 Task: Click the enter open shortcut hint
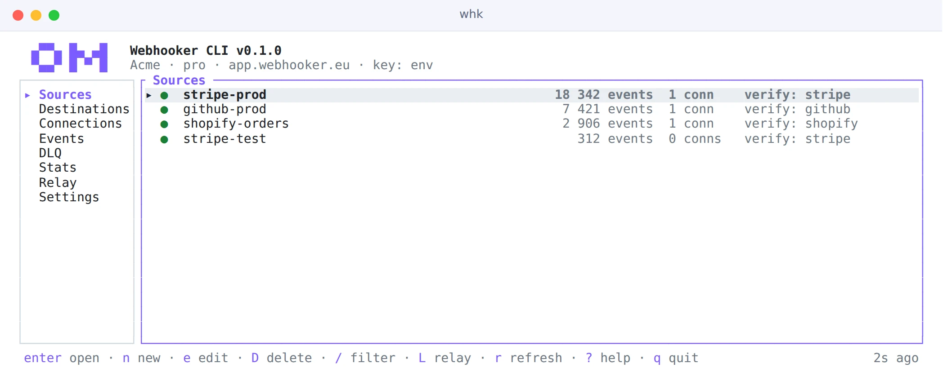(x=62, y=358)
